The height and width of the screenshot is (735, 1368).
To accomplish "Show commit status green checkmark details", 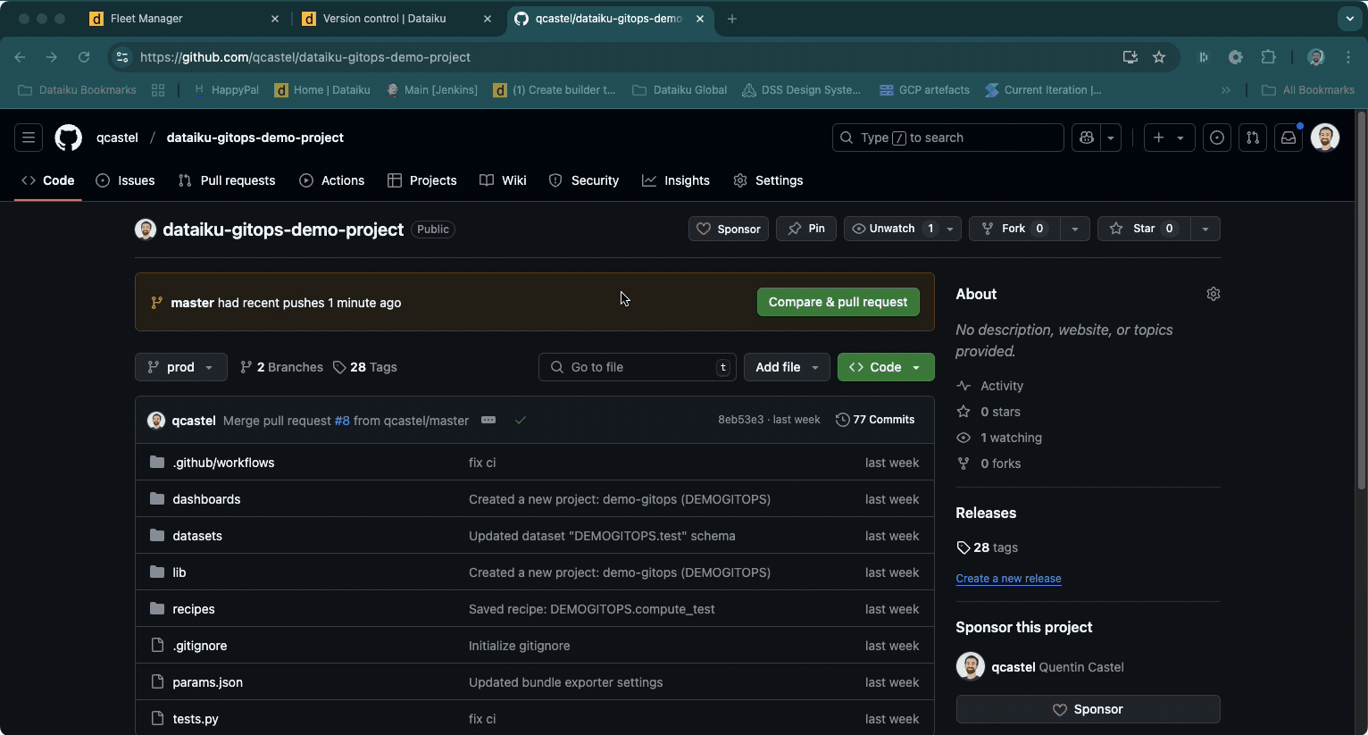I will tap(521, 420).
